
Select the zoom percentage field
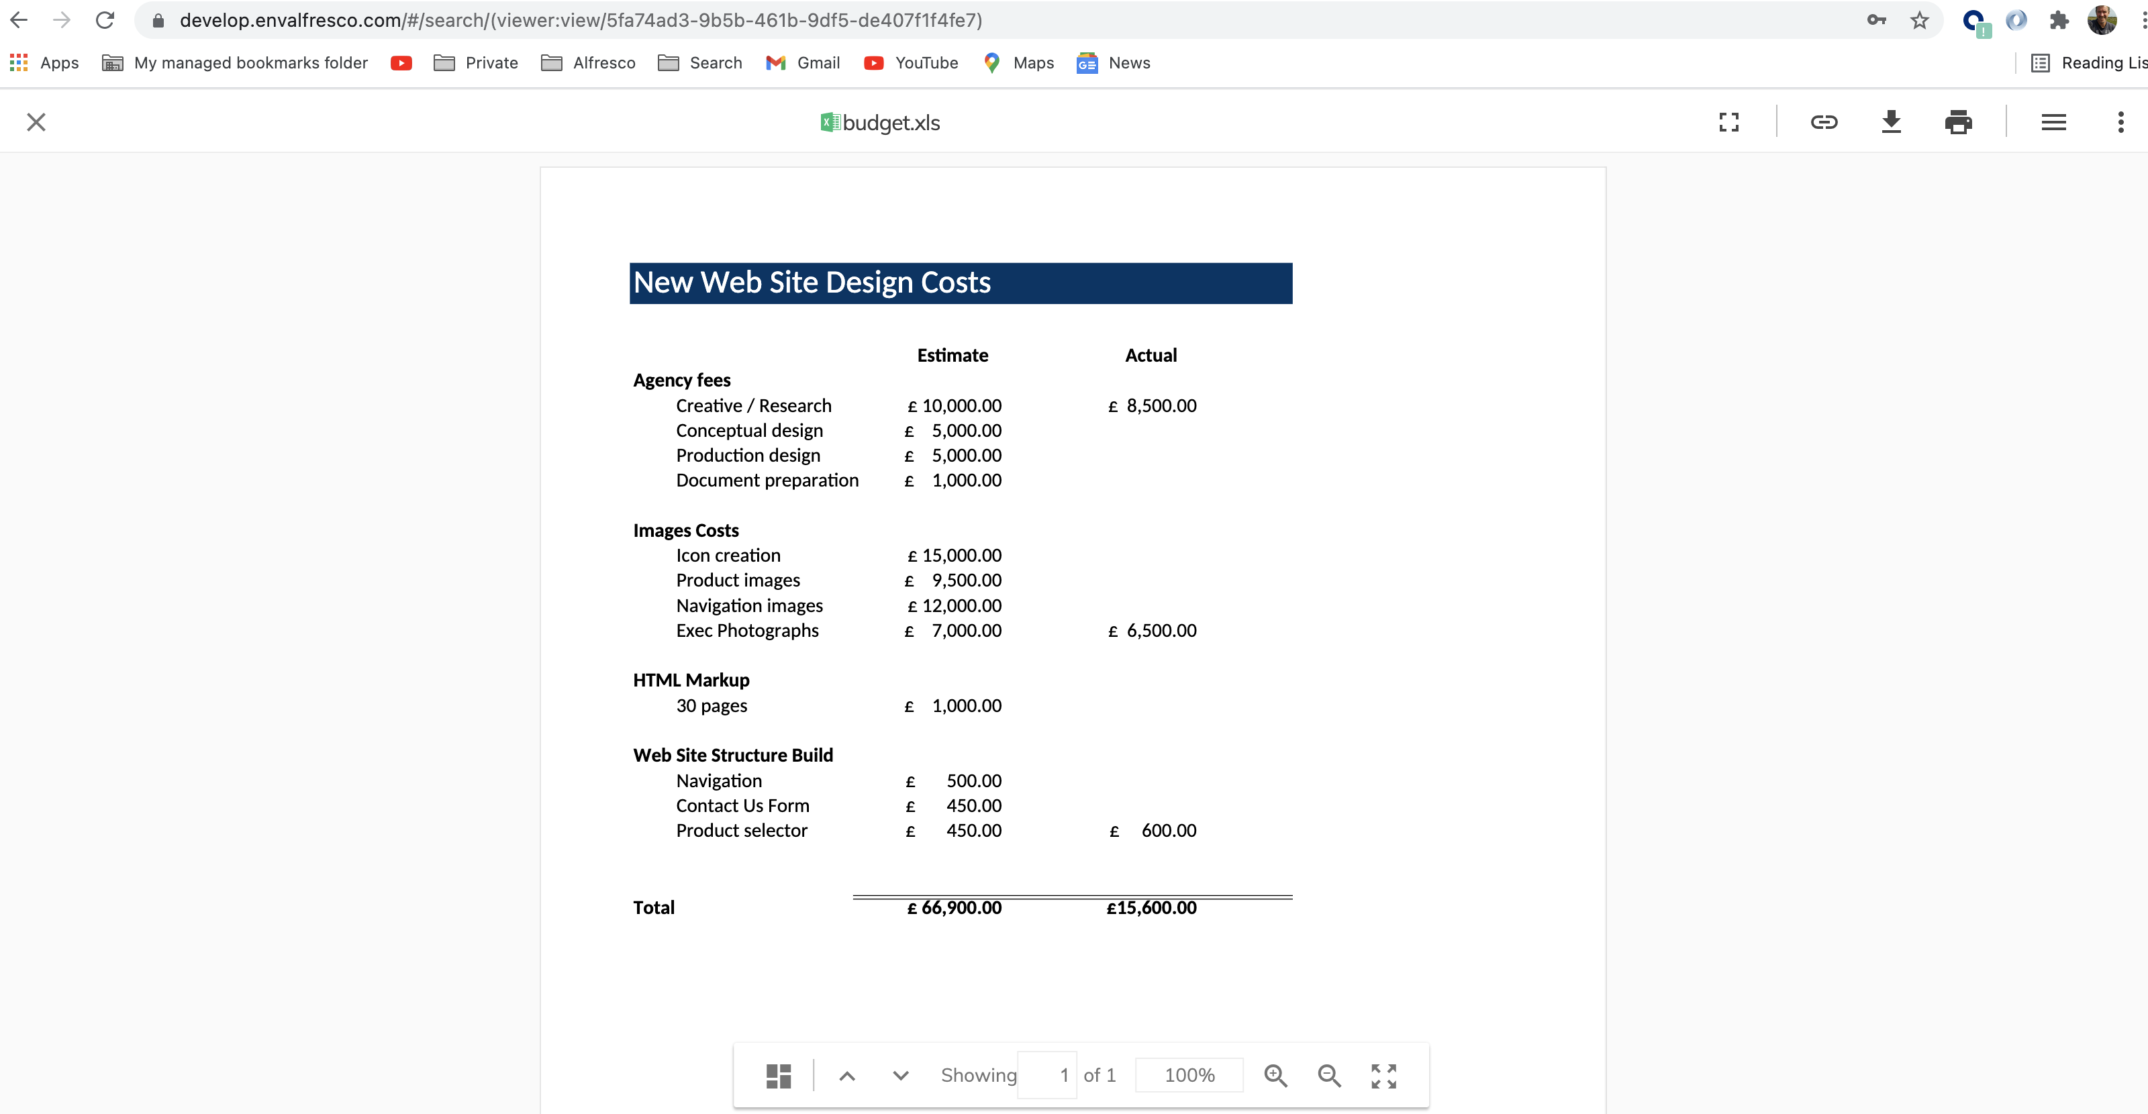1189,1075
